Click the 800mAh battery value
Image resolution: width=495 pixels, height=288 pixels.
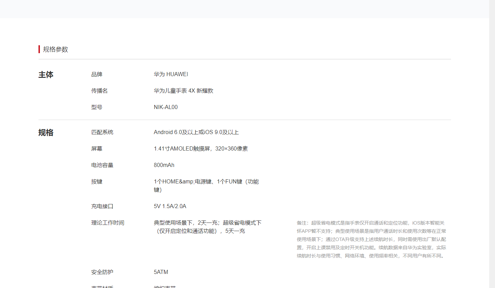(164, 165)
